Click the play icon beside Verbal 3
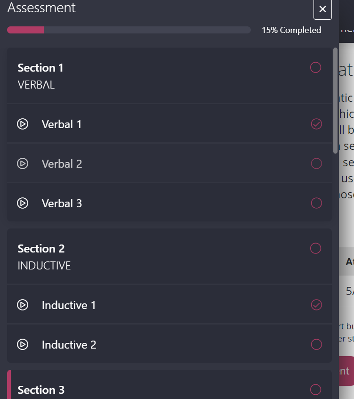 (x=23, y=203)
